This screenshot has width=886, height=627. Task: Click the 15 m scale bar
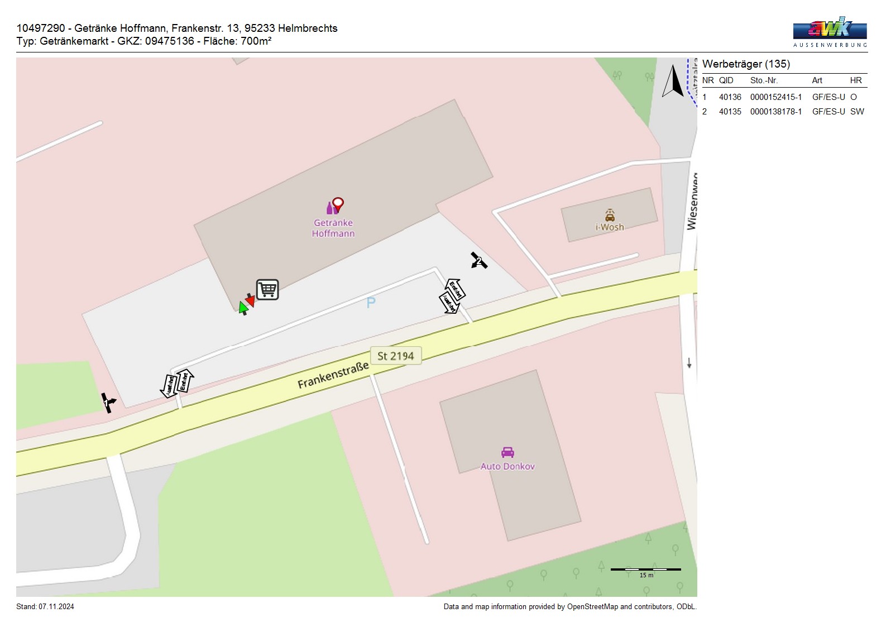click(645, 570)
